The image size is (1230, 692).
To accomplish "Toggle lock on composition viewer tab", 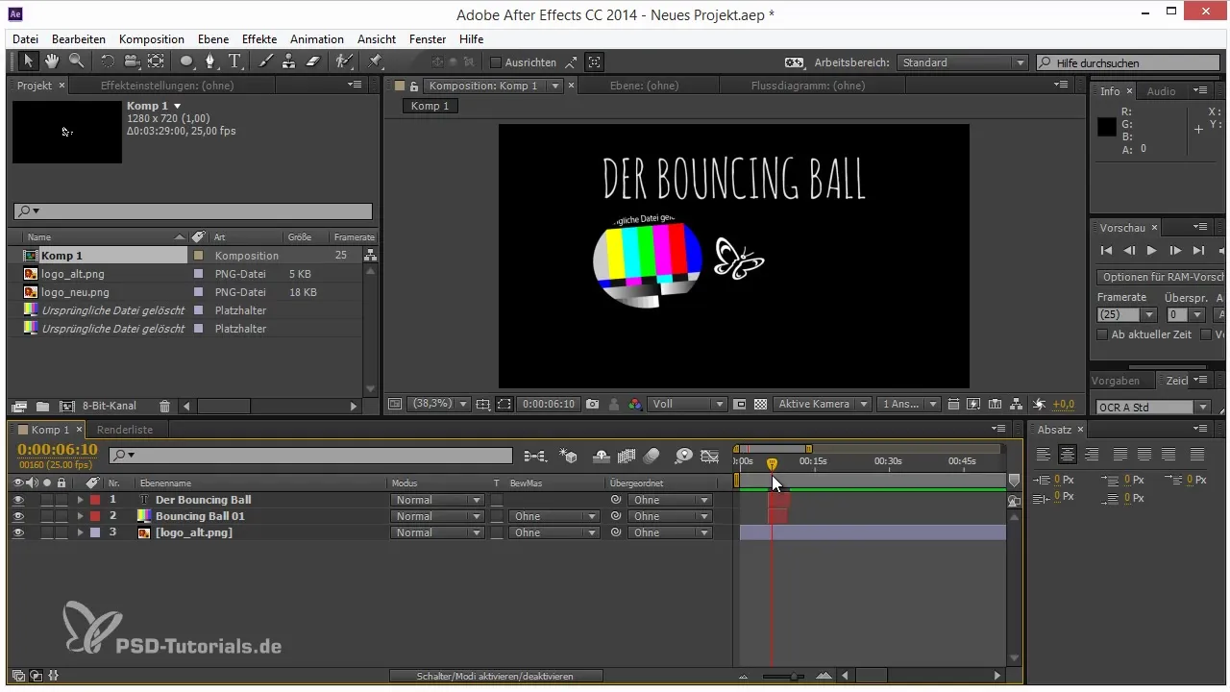I will (x=414, y=86).
